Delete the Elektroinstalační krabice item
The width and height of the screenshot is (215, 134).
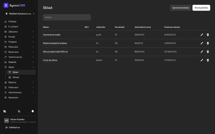point(208,43)
